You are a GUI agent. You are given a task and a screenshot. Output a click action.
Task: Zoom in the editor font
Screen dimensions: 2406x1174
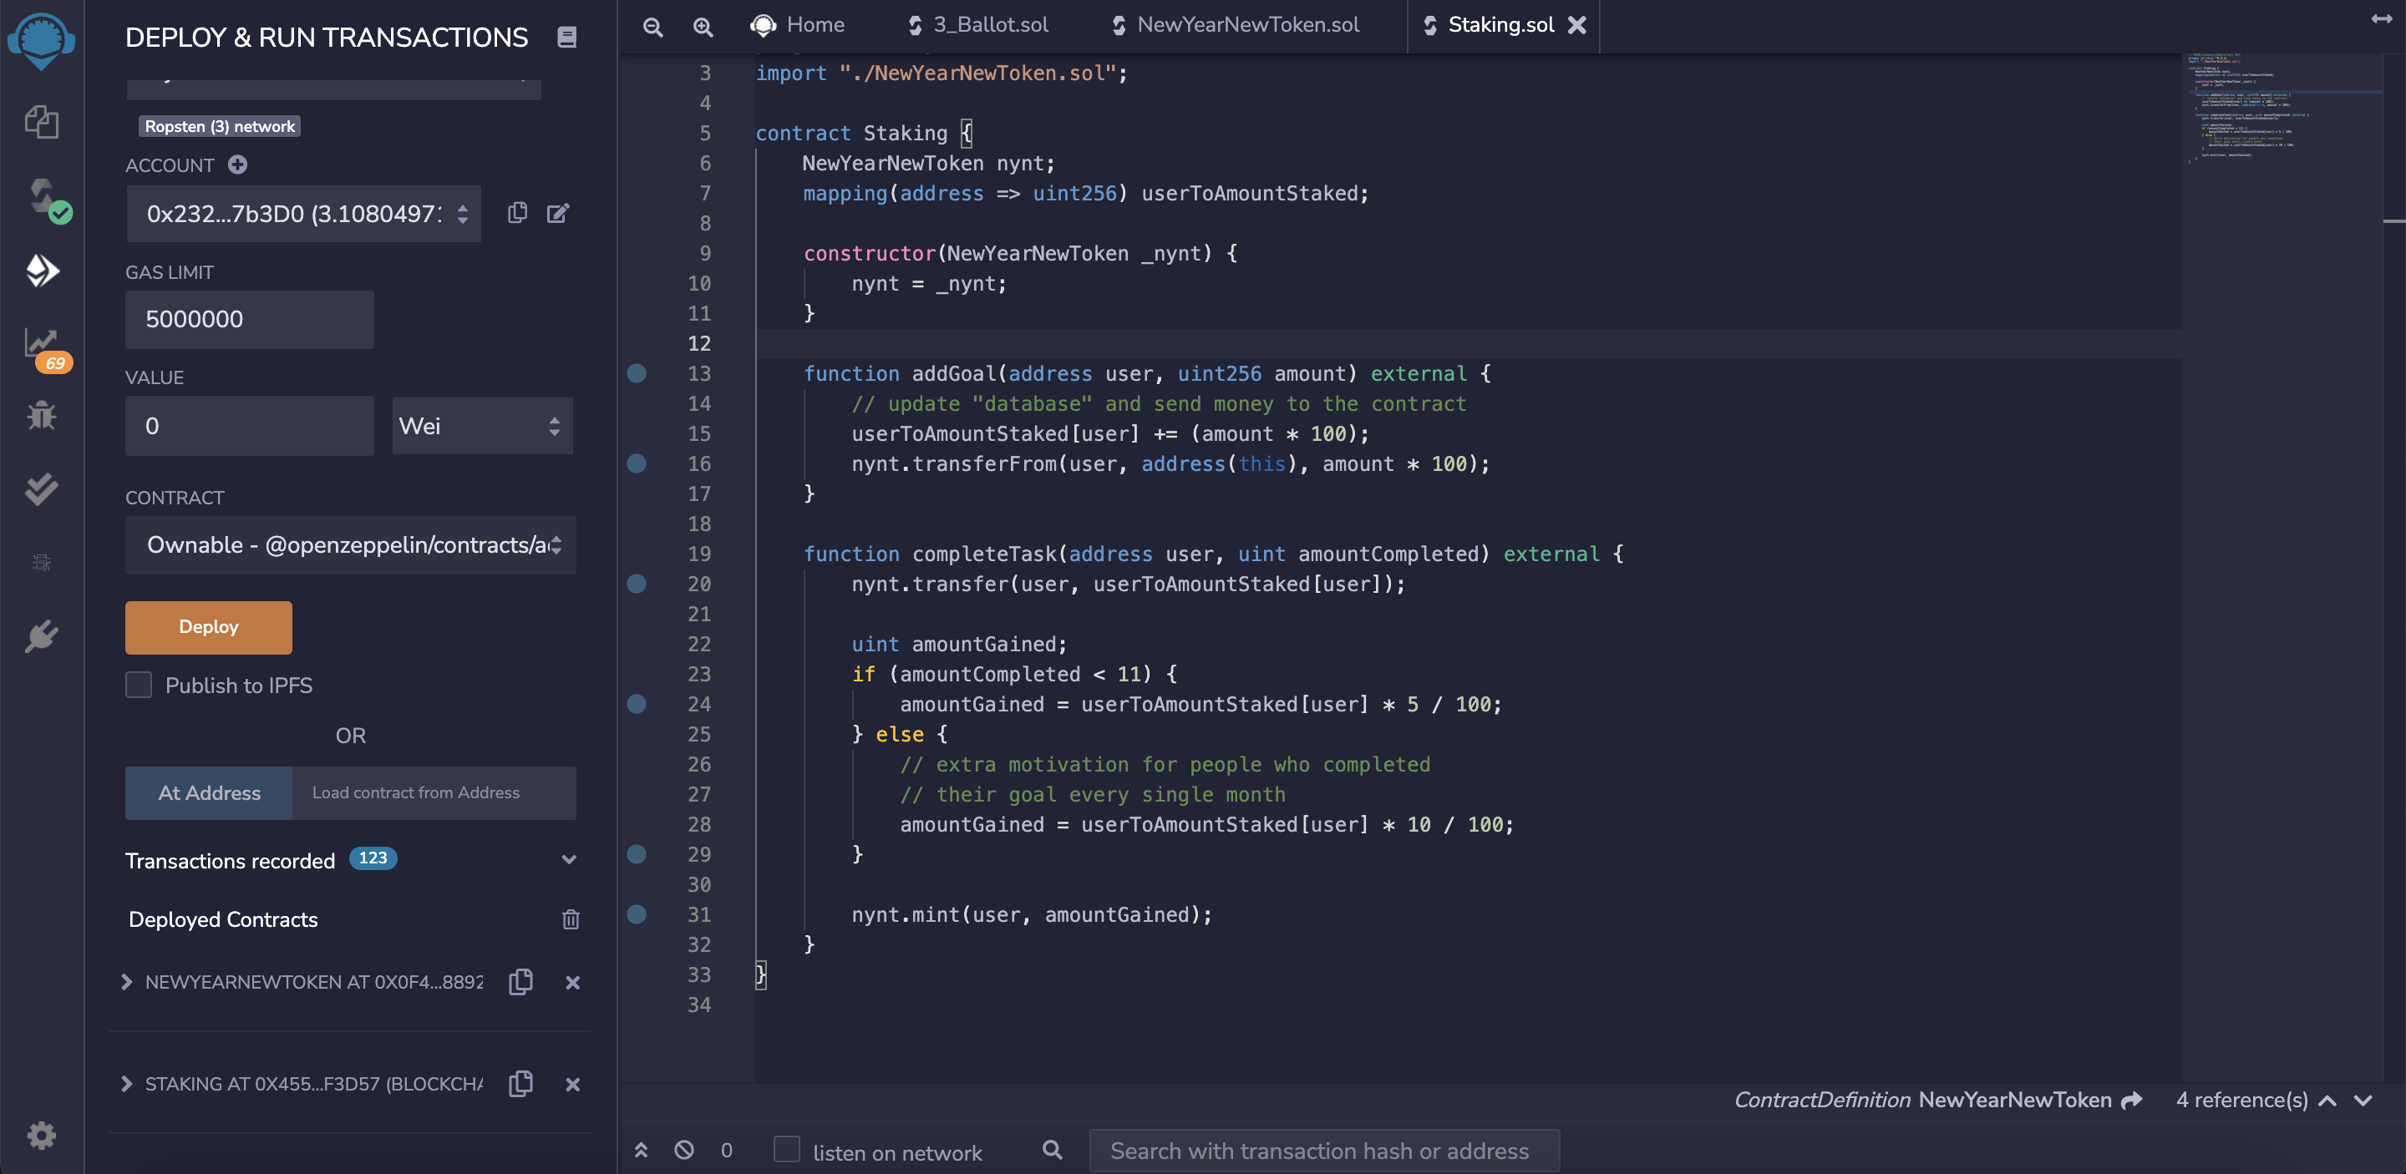click(x=703, y=26)
